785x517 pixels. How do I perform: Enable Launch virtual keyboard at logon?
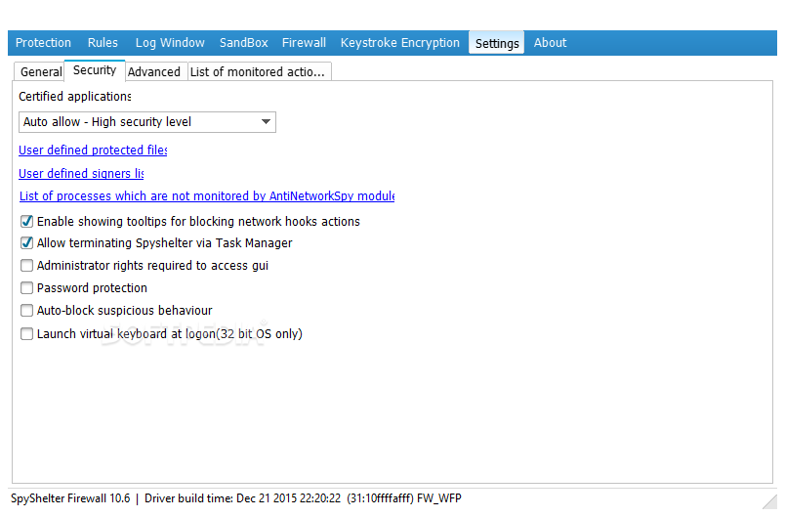tap(27, 333)
